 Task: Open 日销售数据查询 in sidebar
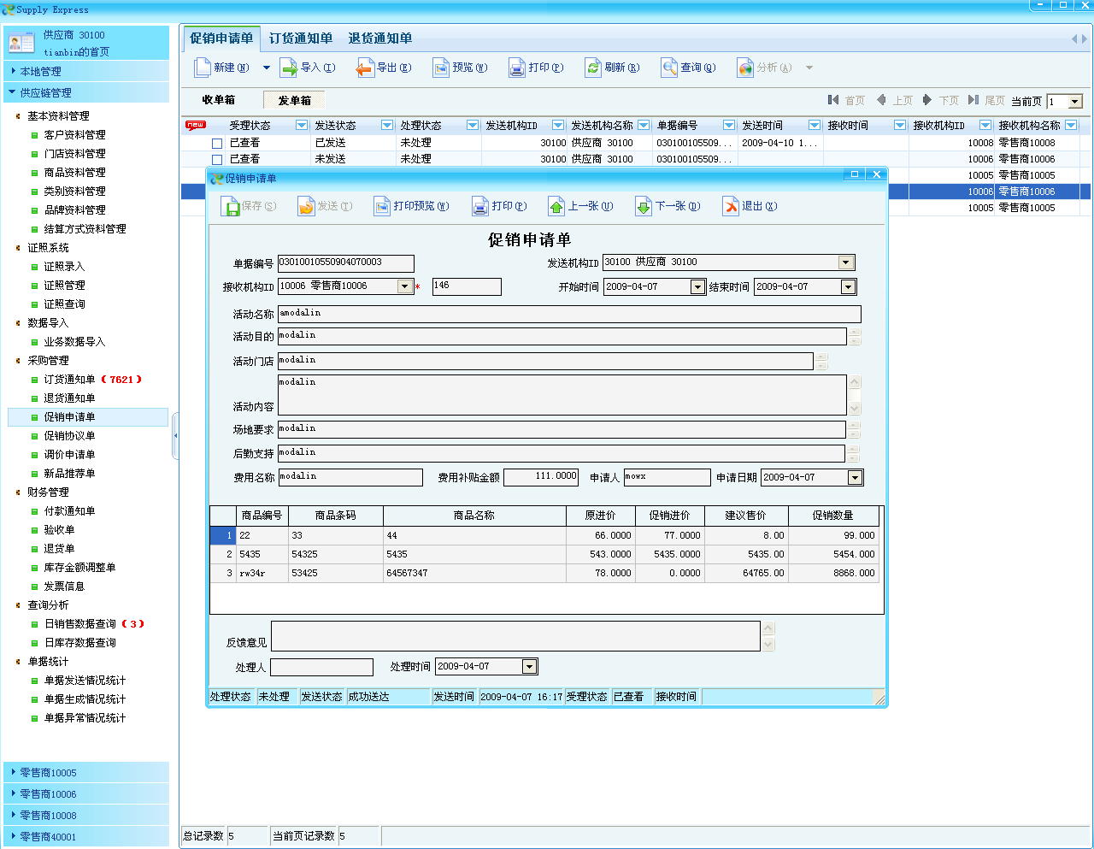(79, 624)
